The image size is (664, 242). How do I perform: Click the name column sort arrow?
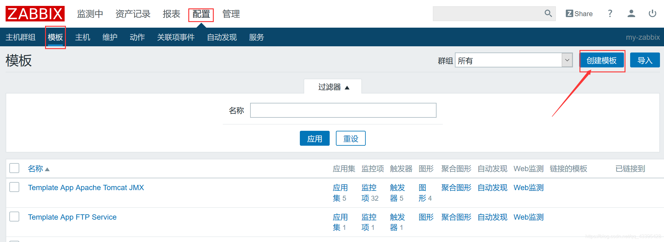click(47, 169)
